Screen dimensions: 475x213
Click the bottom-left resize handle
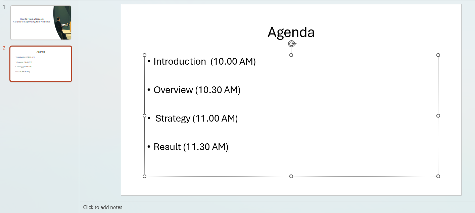145,175
